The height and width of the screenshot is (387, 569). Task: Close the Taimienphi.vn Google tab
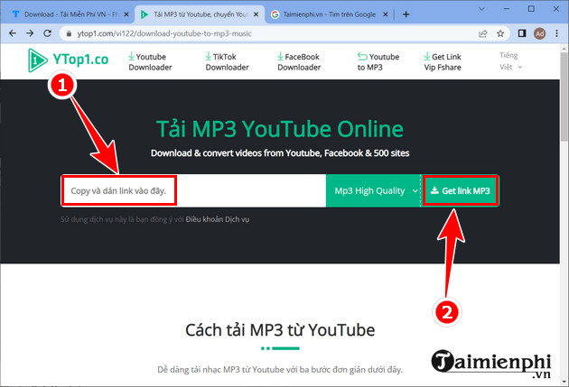point(386,14)
